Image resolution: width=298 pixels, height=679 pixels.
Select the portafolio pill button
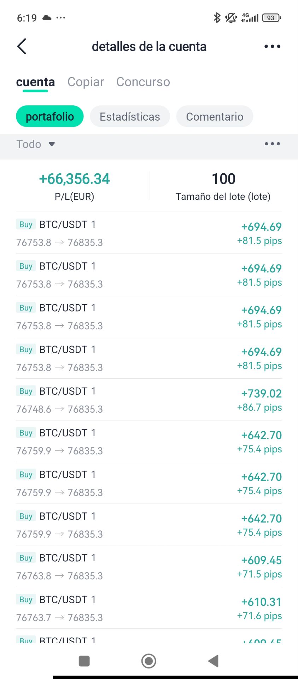click(50, 116)
